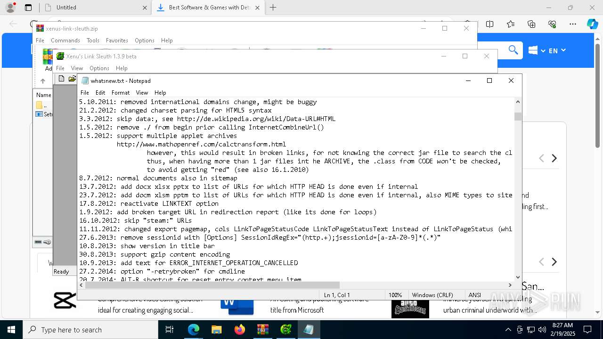Image resolution: width=603 pixels, height=339 pixels.
Task: Click Notepad horizontal scrollbar right arrow
Action: [x=510, y=285]
